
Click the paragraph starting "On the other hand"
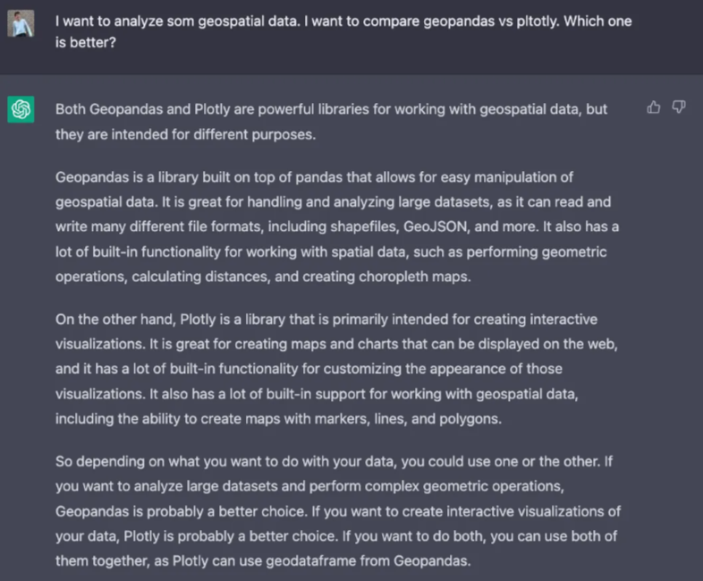[336, 369]
